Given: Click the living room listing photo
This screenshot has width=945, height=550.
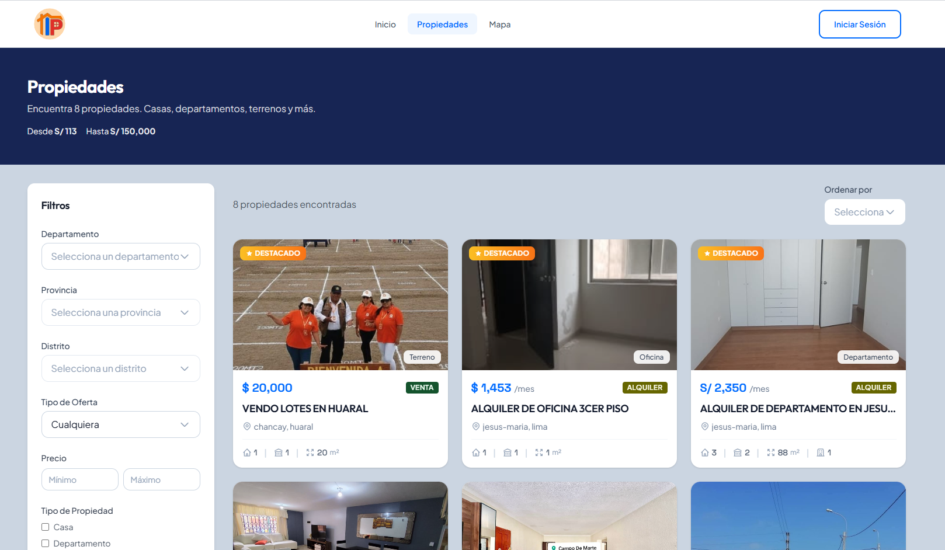Looking at the screenshot, I should pyautogui.click(x=341, y=516).
